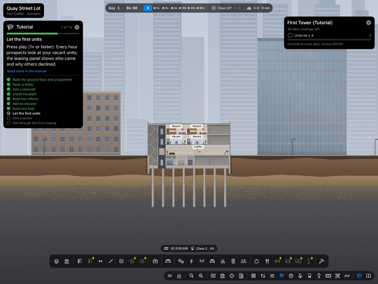
Task: Select the unlocked elevator build tool
Action: click(121, 261)
